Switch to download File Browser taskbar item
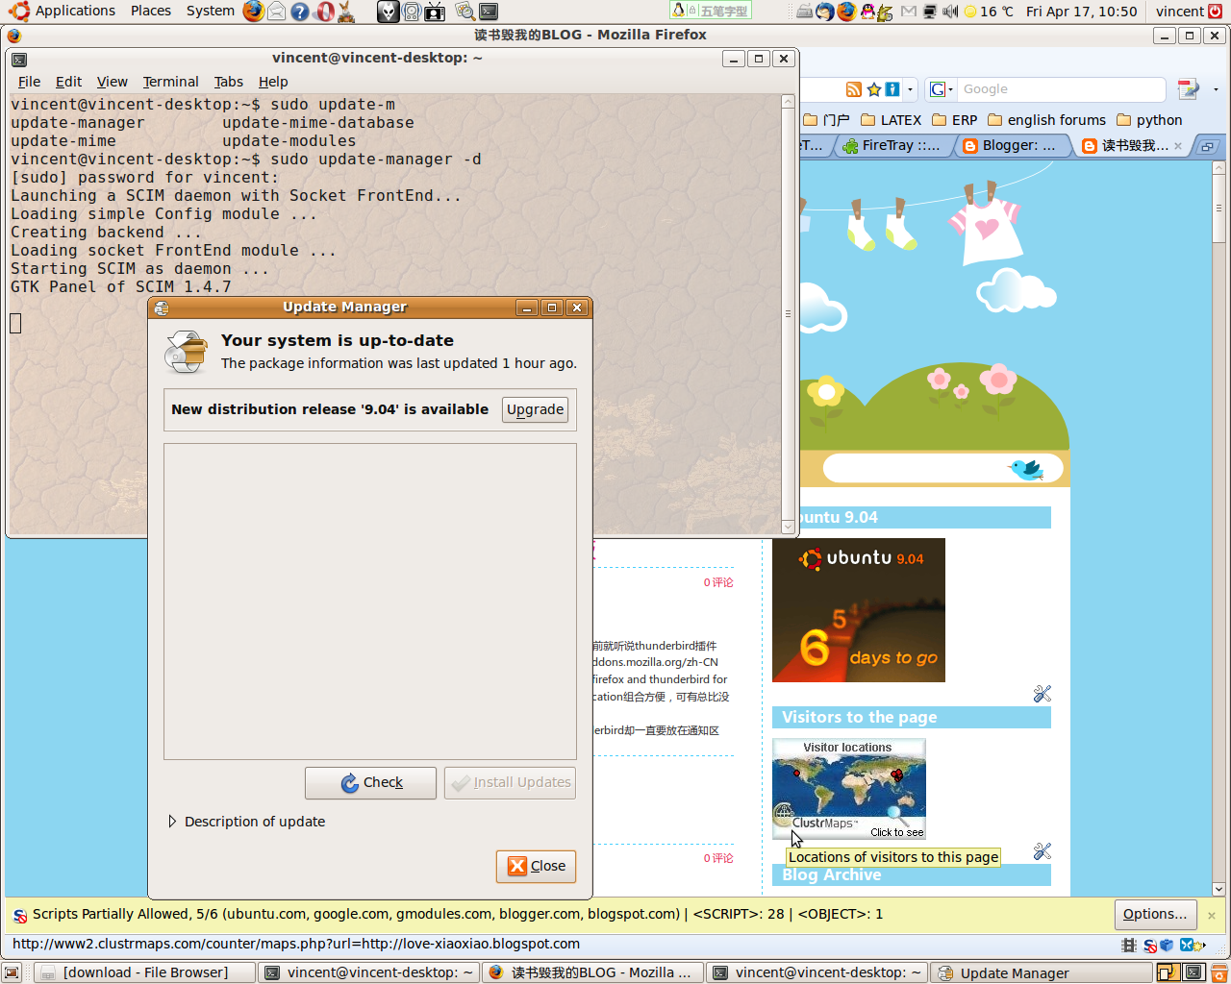Viewport: 1231px width, 984px height. click(x=145, y=972)
